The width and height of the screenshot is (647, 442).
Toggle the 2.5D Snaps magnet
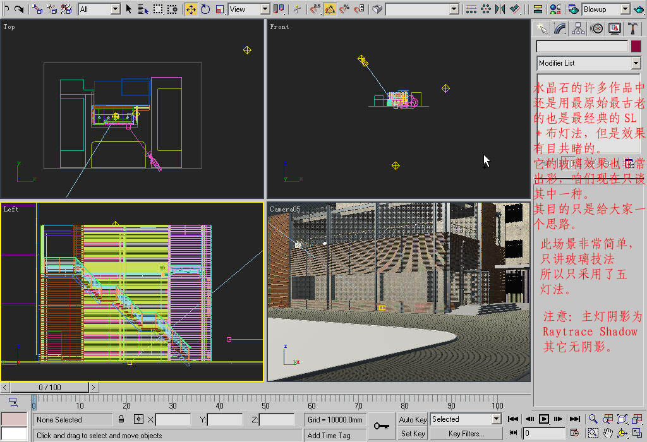315,9
